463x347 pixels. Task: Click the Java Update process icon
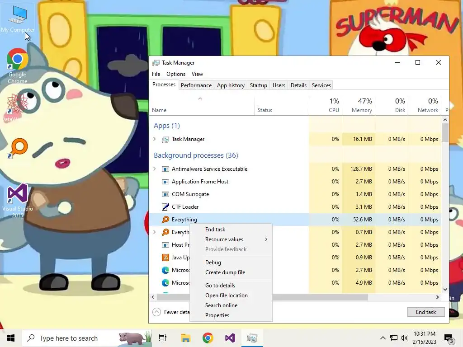(x=165, y=258)
